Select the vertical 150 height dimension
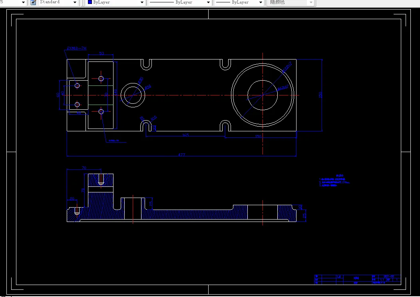 [320, 95]
